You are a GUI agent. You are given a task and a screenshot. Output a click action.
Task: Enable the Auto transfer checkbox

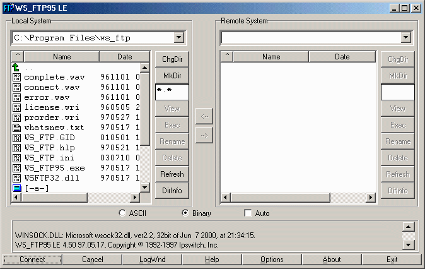pos(248,213)
